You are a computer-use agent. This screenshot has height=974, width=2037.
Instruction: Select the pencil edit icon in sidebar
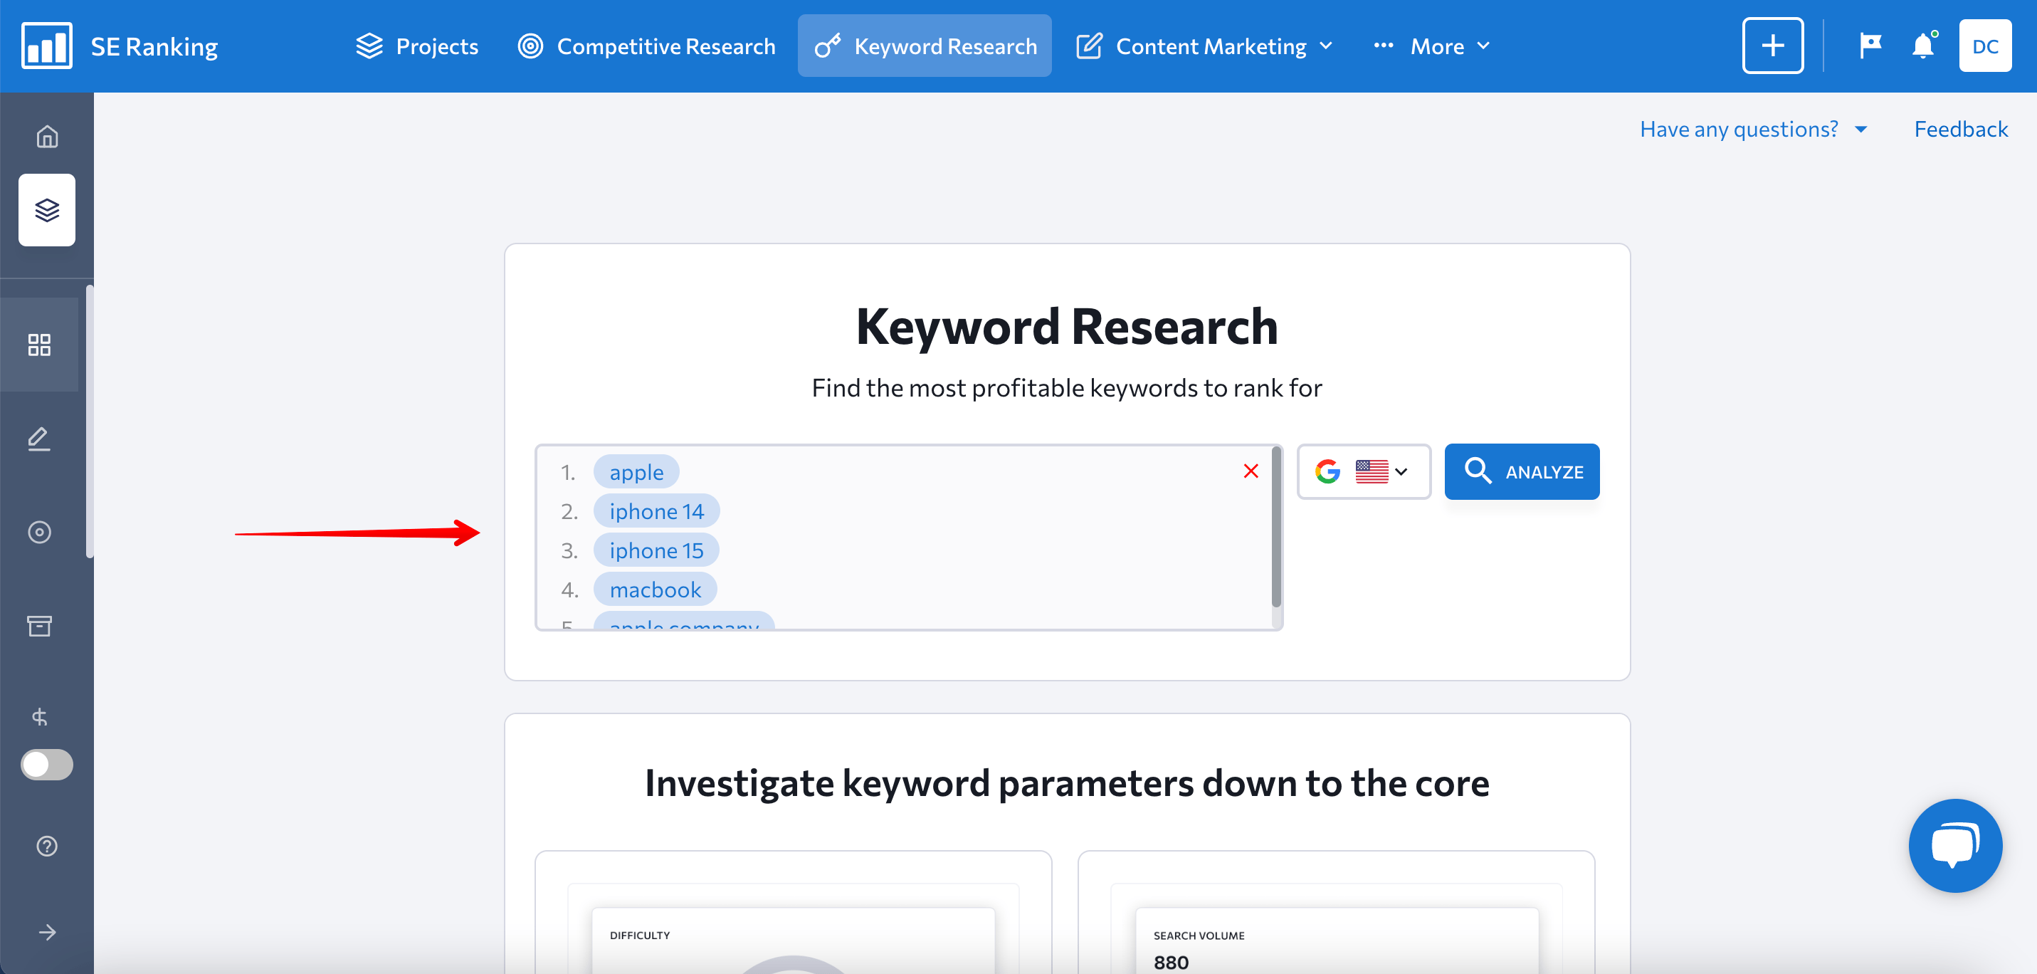38,439
